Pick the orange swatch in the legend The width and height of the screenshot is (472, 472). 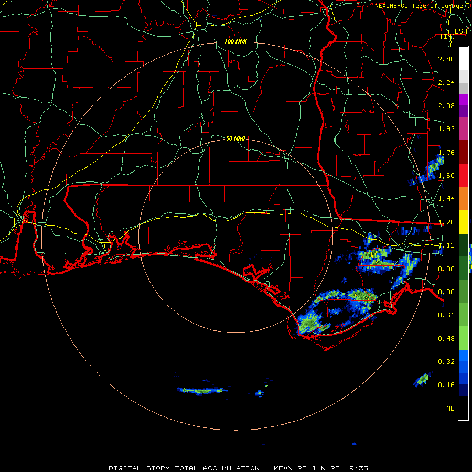coord(463,199)
